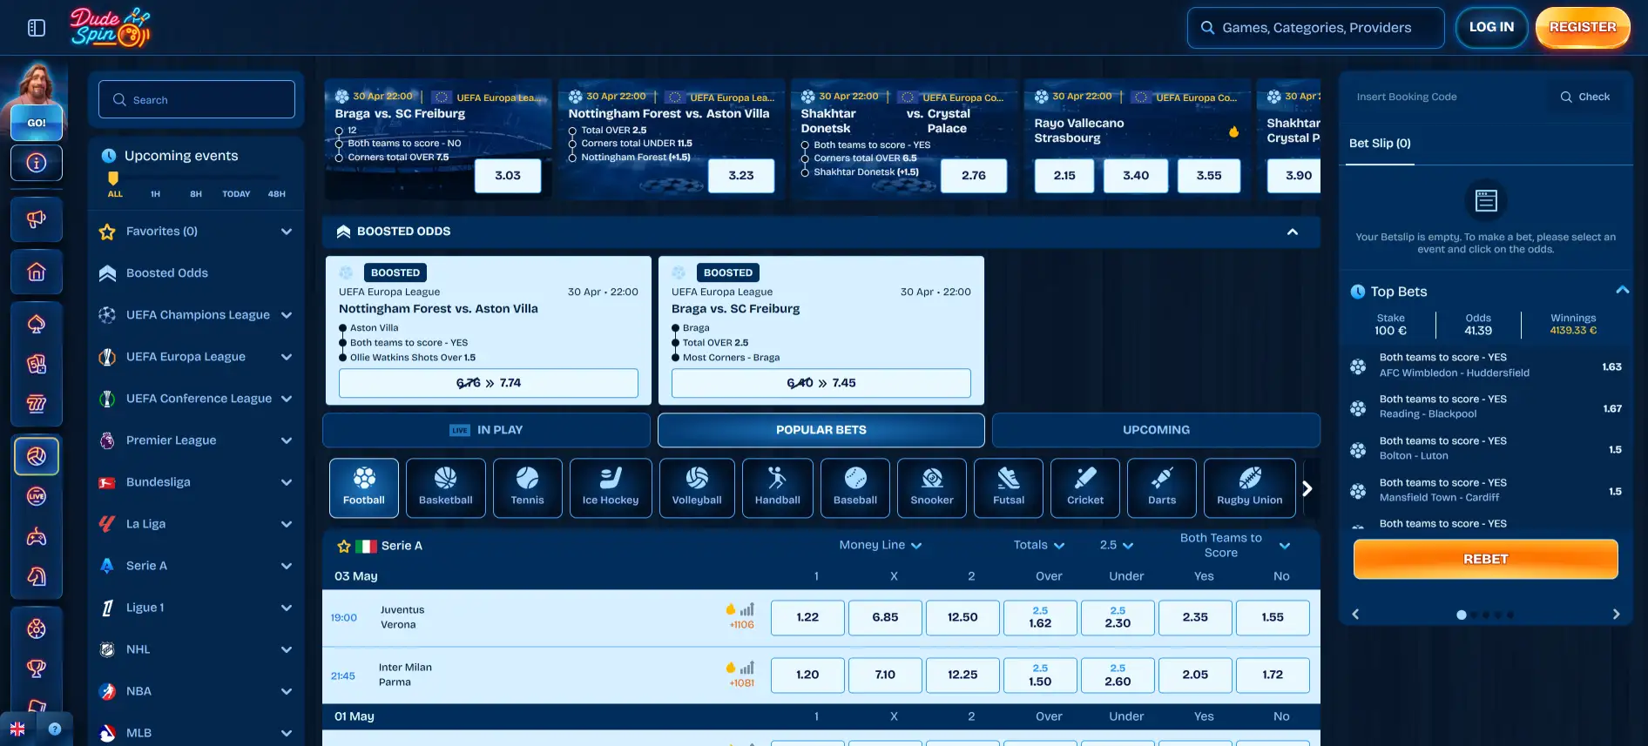Select Tennis sport tile
Image resolution: width=1648 pixels, height=746 pixels.
click(x=528, y=488)
